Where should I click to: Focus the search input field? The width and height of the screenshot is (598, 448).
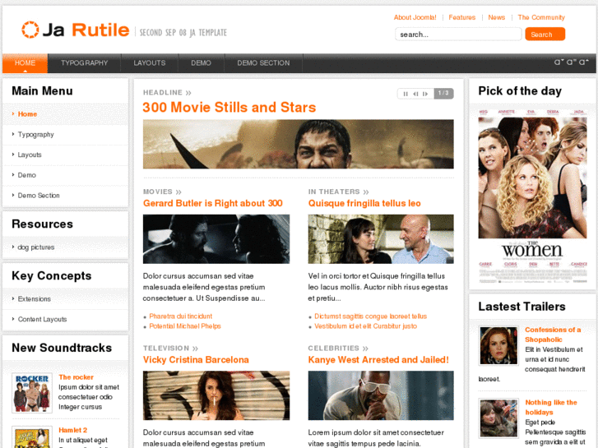[458, 35]
